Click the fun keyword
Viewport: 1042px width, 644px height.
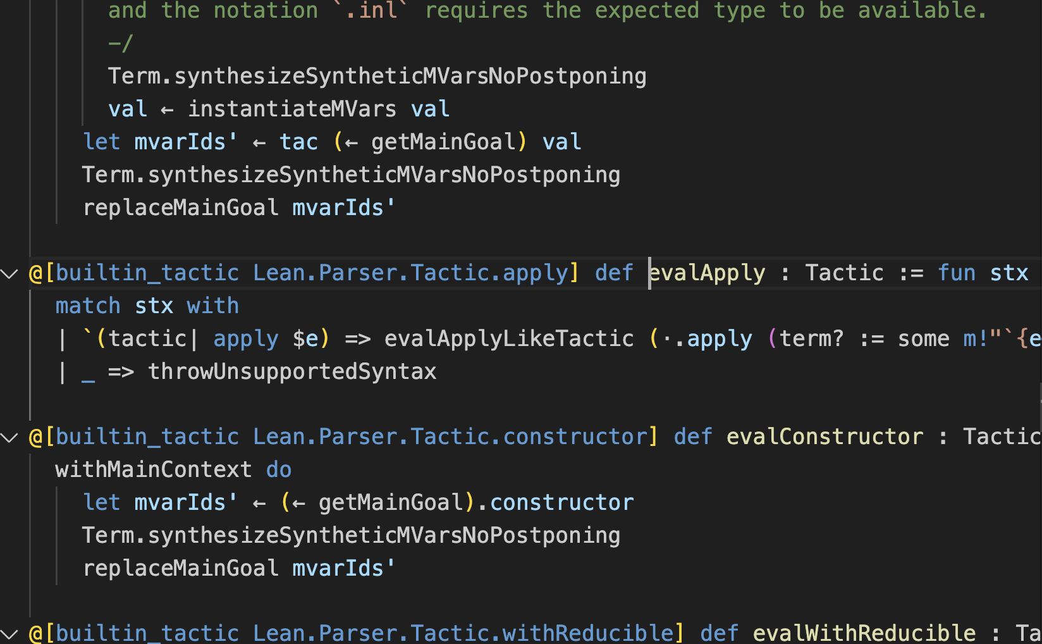[957, 273]
